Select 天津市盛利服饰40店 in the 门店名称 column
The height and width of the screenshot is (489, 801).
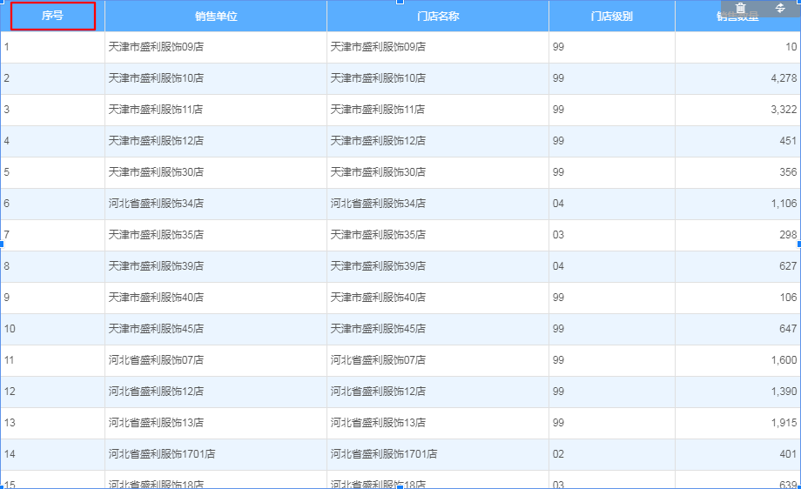pos(378,297)
